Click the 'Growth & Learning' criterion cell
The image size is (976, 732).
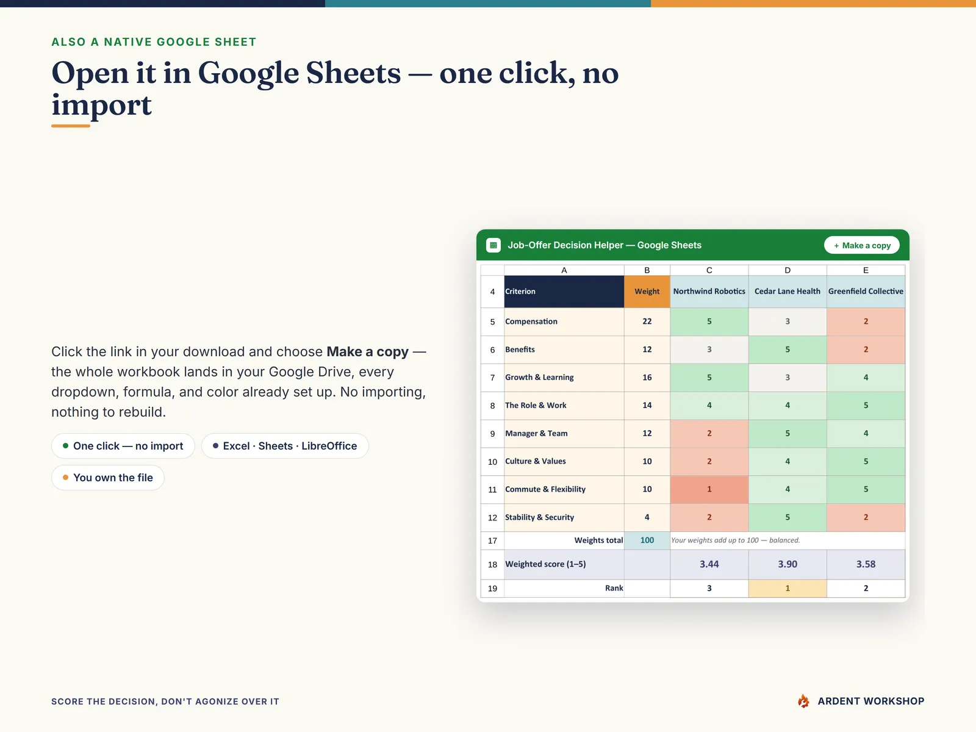(564, 378)
